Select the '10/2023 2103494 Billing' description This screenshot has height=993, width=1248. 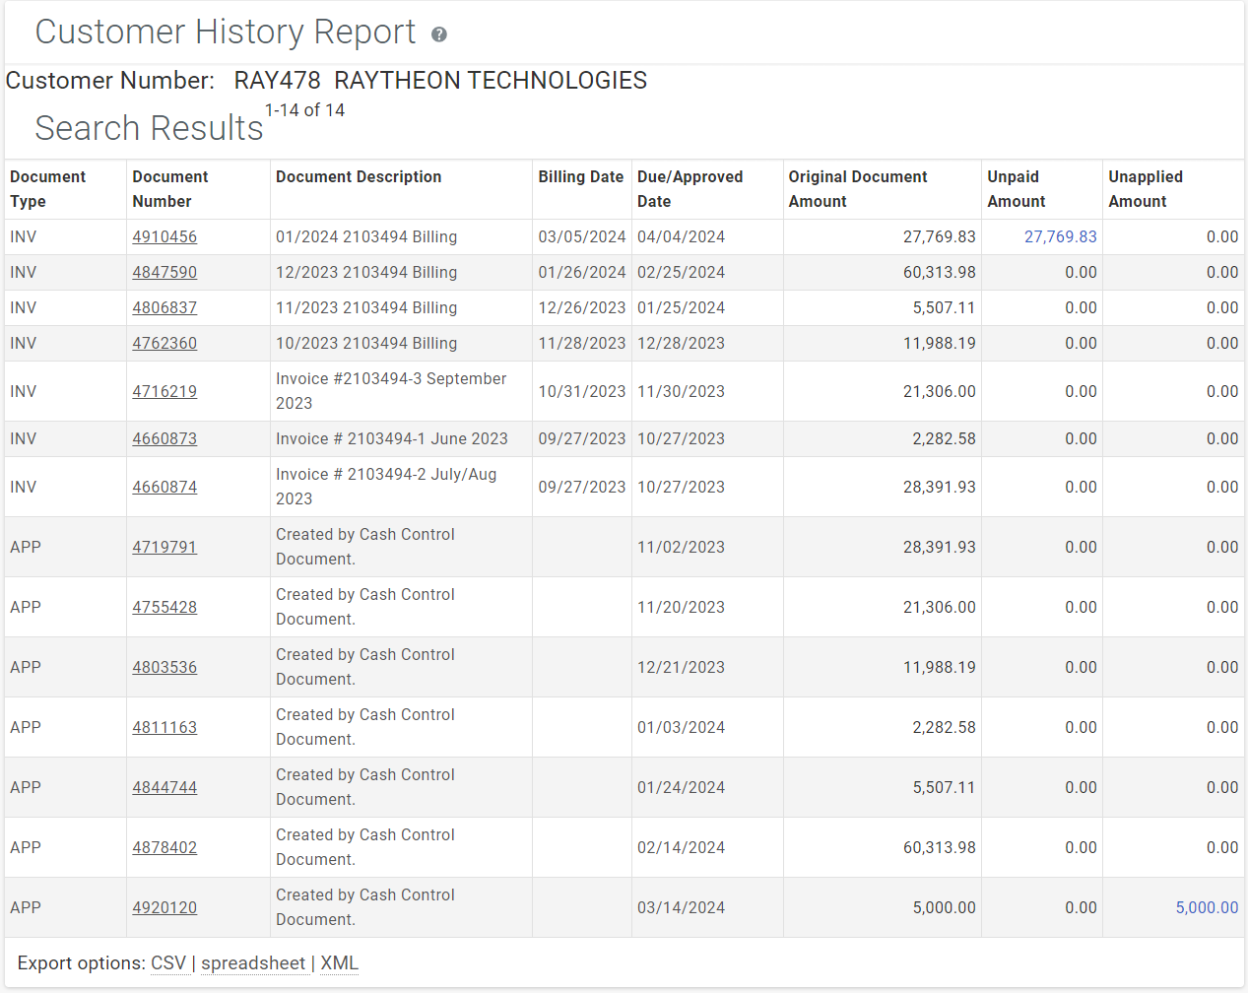pyautogui.click(x=366, y=343)
